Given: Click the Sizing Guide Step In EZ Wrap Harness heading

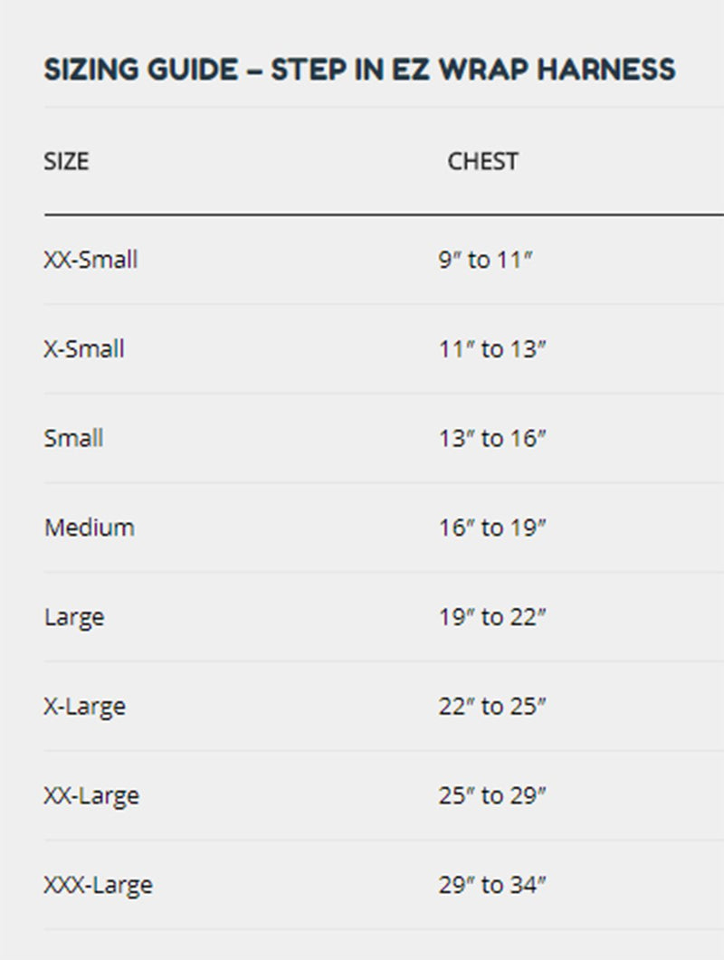Looking at the screenshot, I should coord(359,69).
